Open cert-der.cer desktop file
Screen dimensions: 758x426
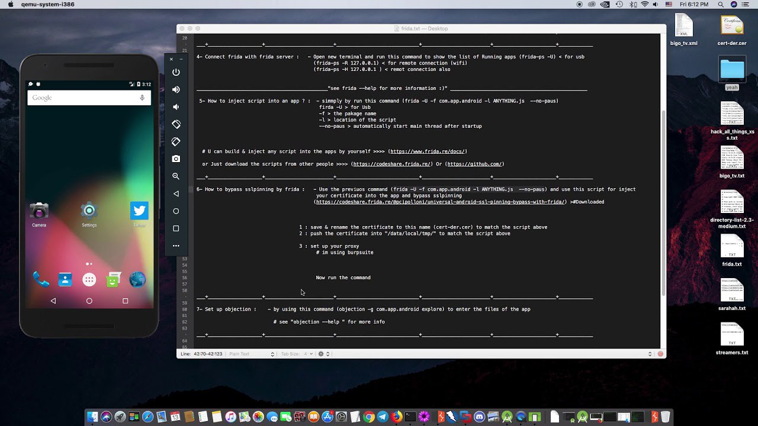pos(732,30)
